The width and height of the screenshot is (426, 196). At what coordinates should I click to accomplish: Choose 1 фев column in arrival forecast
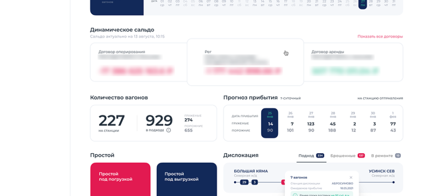tap(393, 122)
